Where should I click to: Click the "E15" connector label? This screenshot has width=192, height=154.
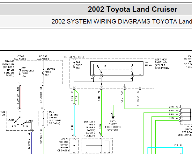18,89
